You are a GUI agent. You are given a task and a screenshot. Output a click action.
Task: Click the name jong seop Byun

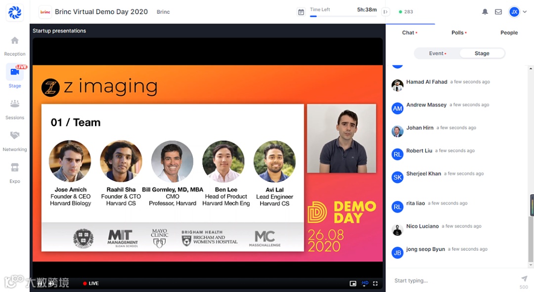click(x=425, y=249)
